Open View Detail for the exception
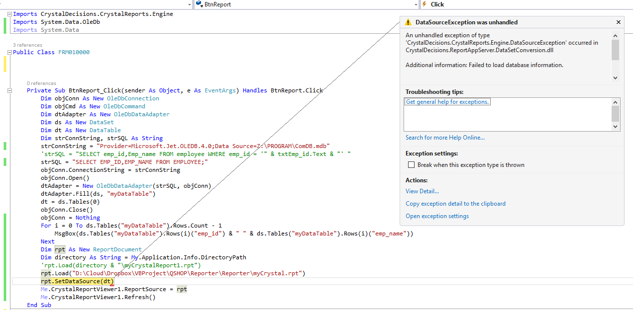Image resolution: width=633 pixels, height=310 pixels. click(x=422, y=191)
